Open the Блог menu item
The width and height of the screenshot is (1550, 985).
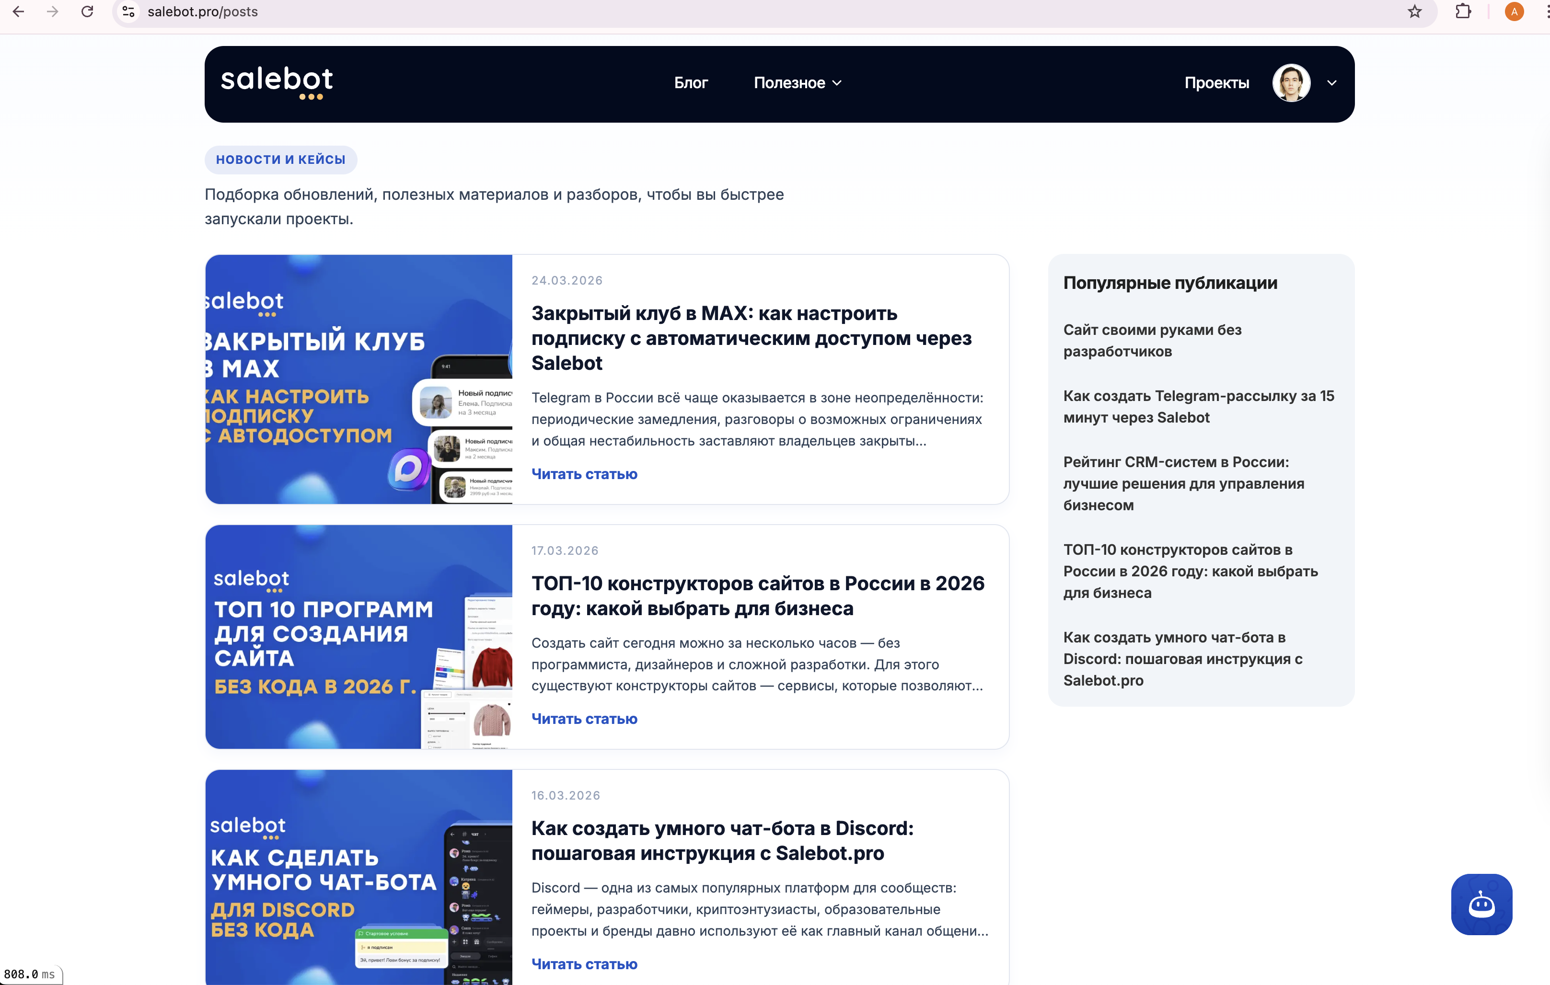point(691,83)
